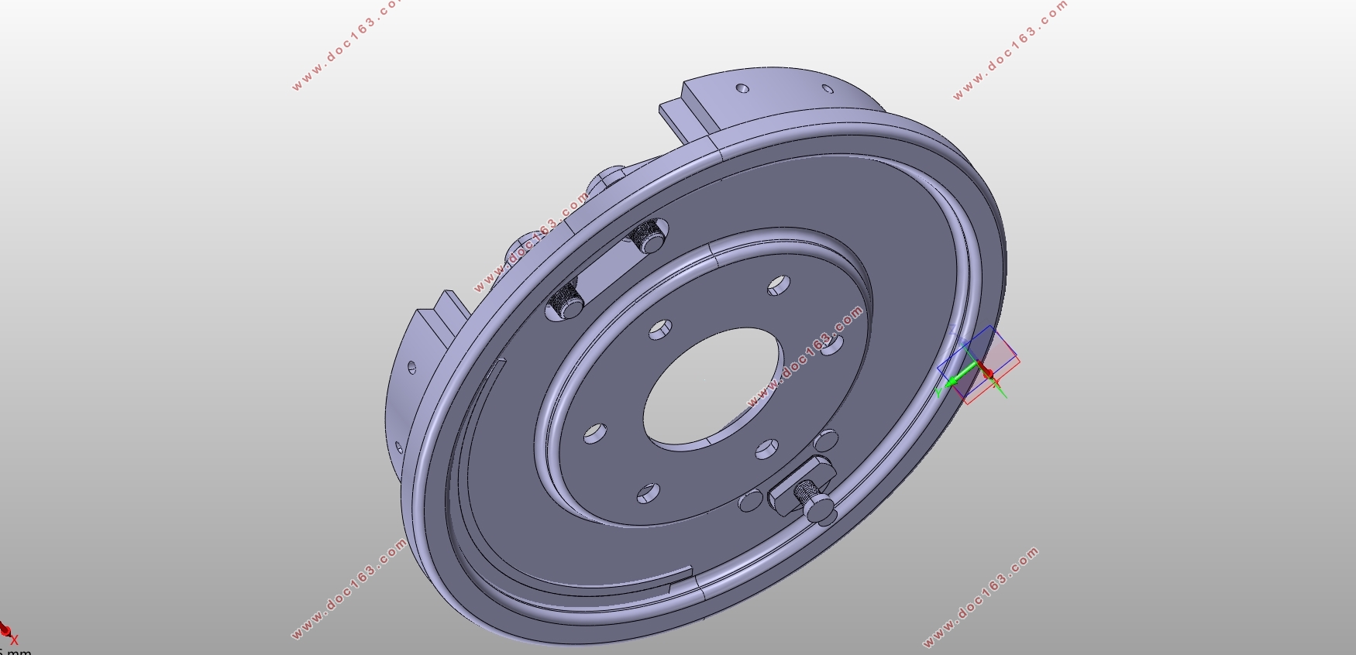
Task: Select the leftmost bolt hole on hub flange
Action: pyautogui.click(x=595, y=433)
